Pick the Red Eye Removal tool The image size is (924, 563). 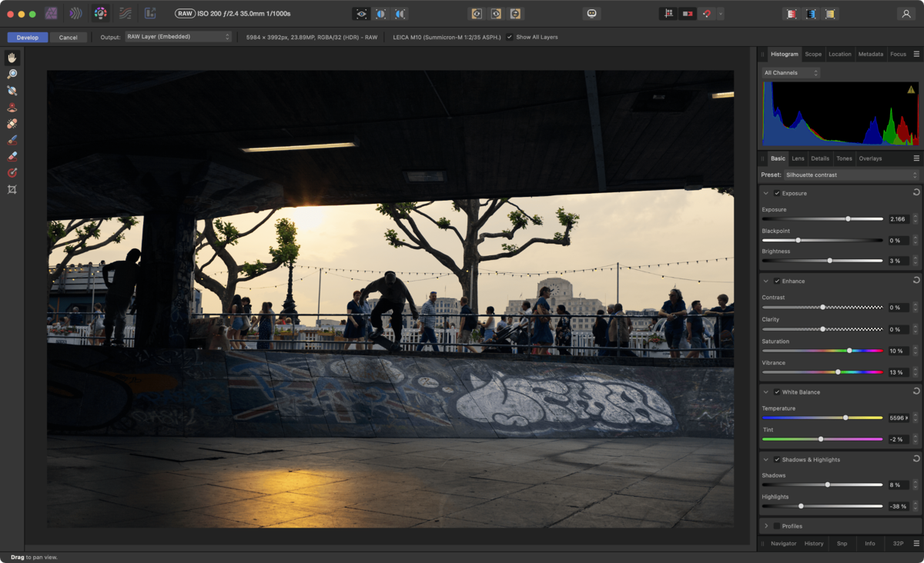pos(12,108)
